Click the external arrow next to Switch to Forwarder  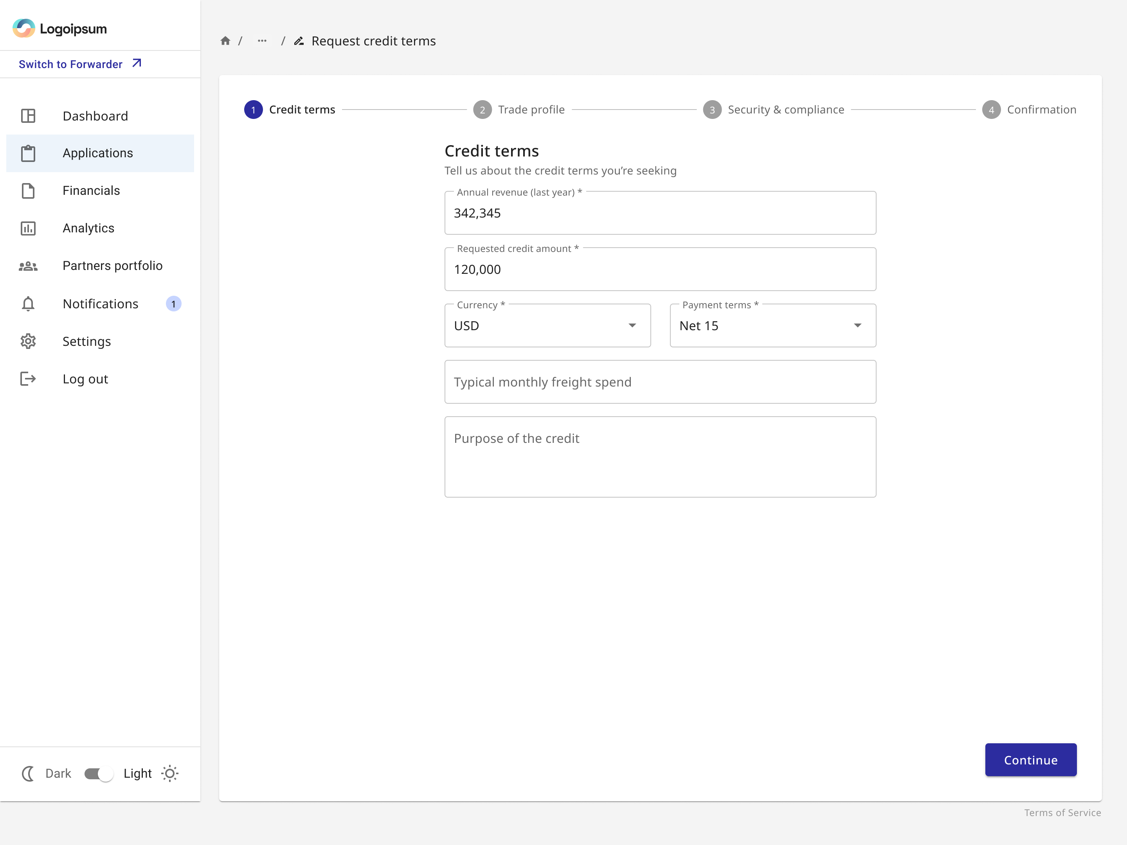pos(137,63)
